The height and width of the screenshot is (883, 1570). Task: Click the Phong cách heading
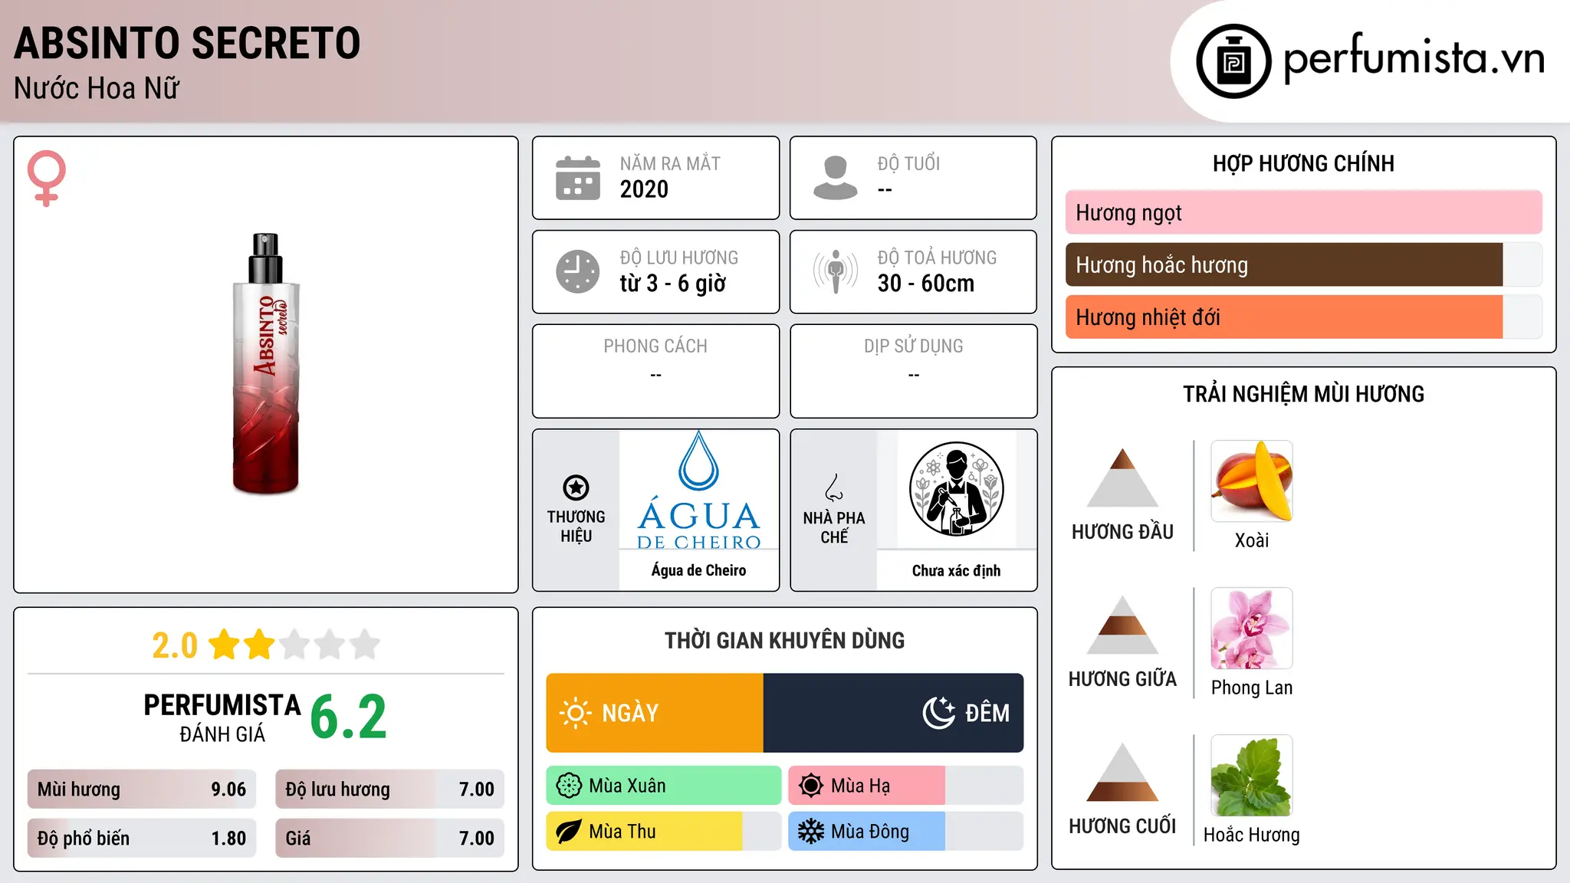coord(655,346)
